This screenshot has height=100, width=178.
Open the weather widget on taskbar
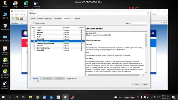coord(125,97)
